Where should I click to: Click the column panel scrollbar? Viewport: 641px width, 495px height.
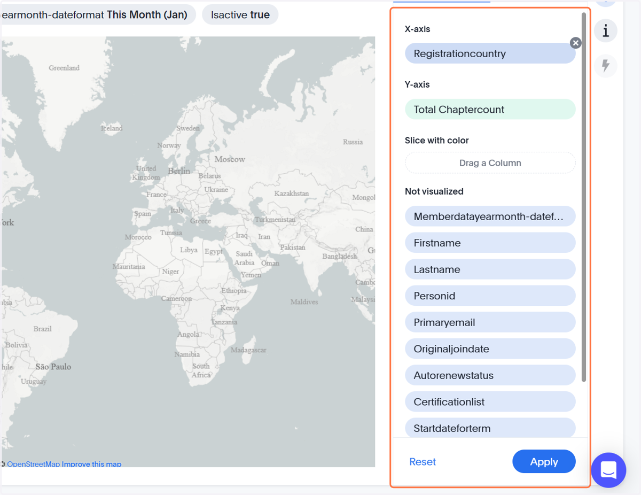coord(584,197)
